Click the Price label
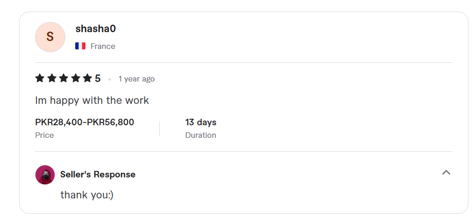Image resolution: width=475 pixels, height=217 pixels. coord(44,135)
